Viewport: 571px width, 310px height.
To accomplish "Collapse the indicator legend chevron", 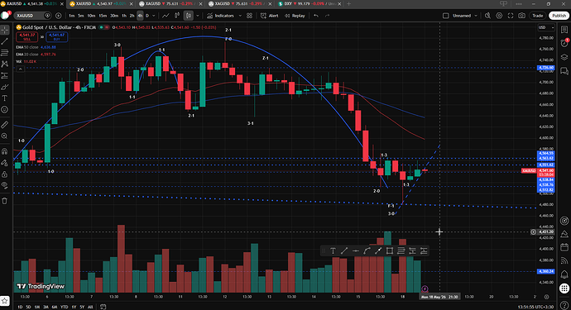I will [20, 69].
